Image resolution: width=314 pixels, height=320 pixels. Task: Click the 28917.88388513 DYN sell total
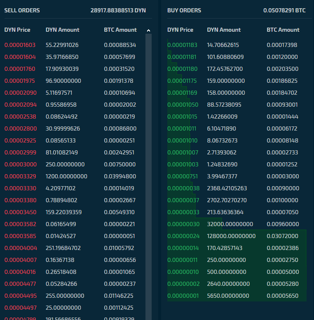118,10
